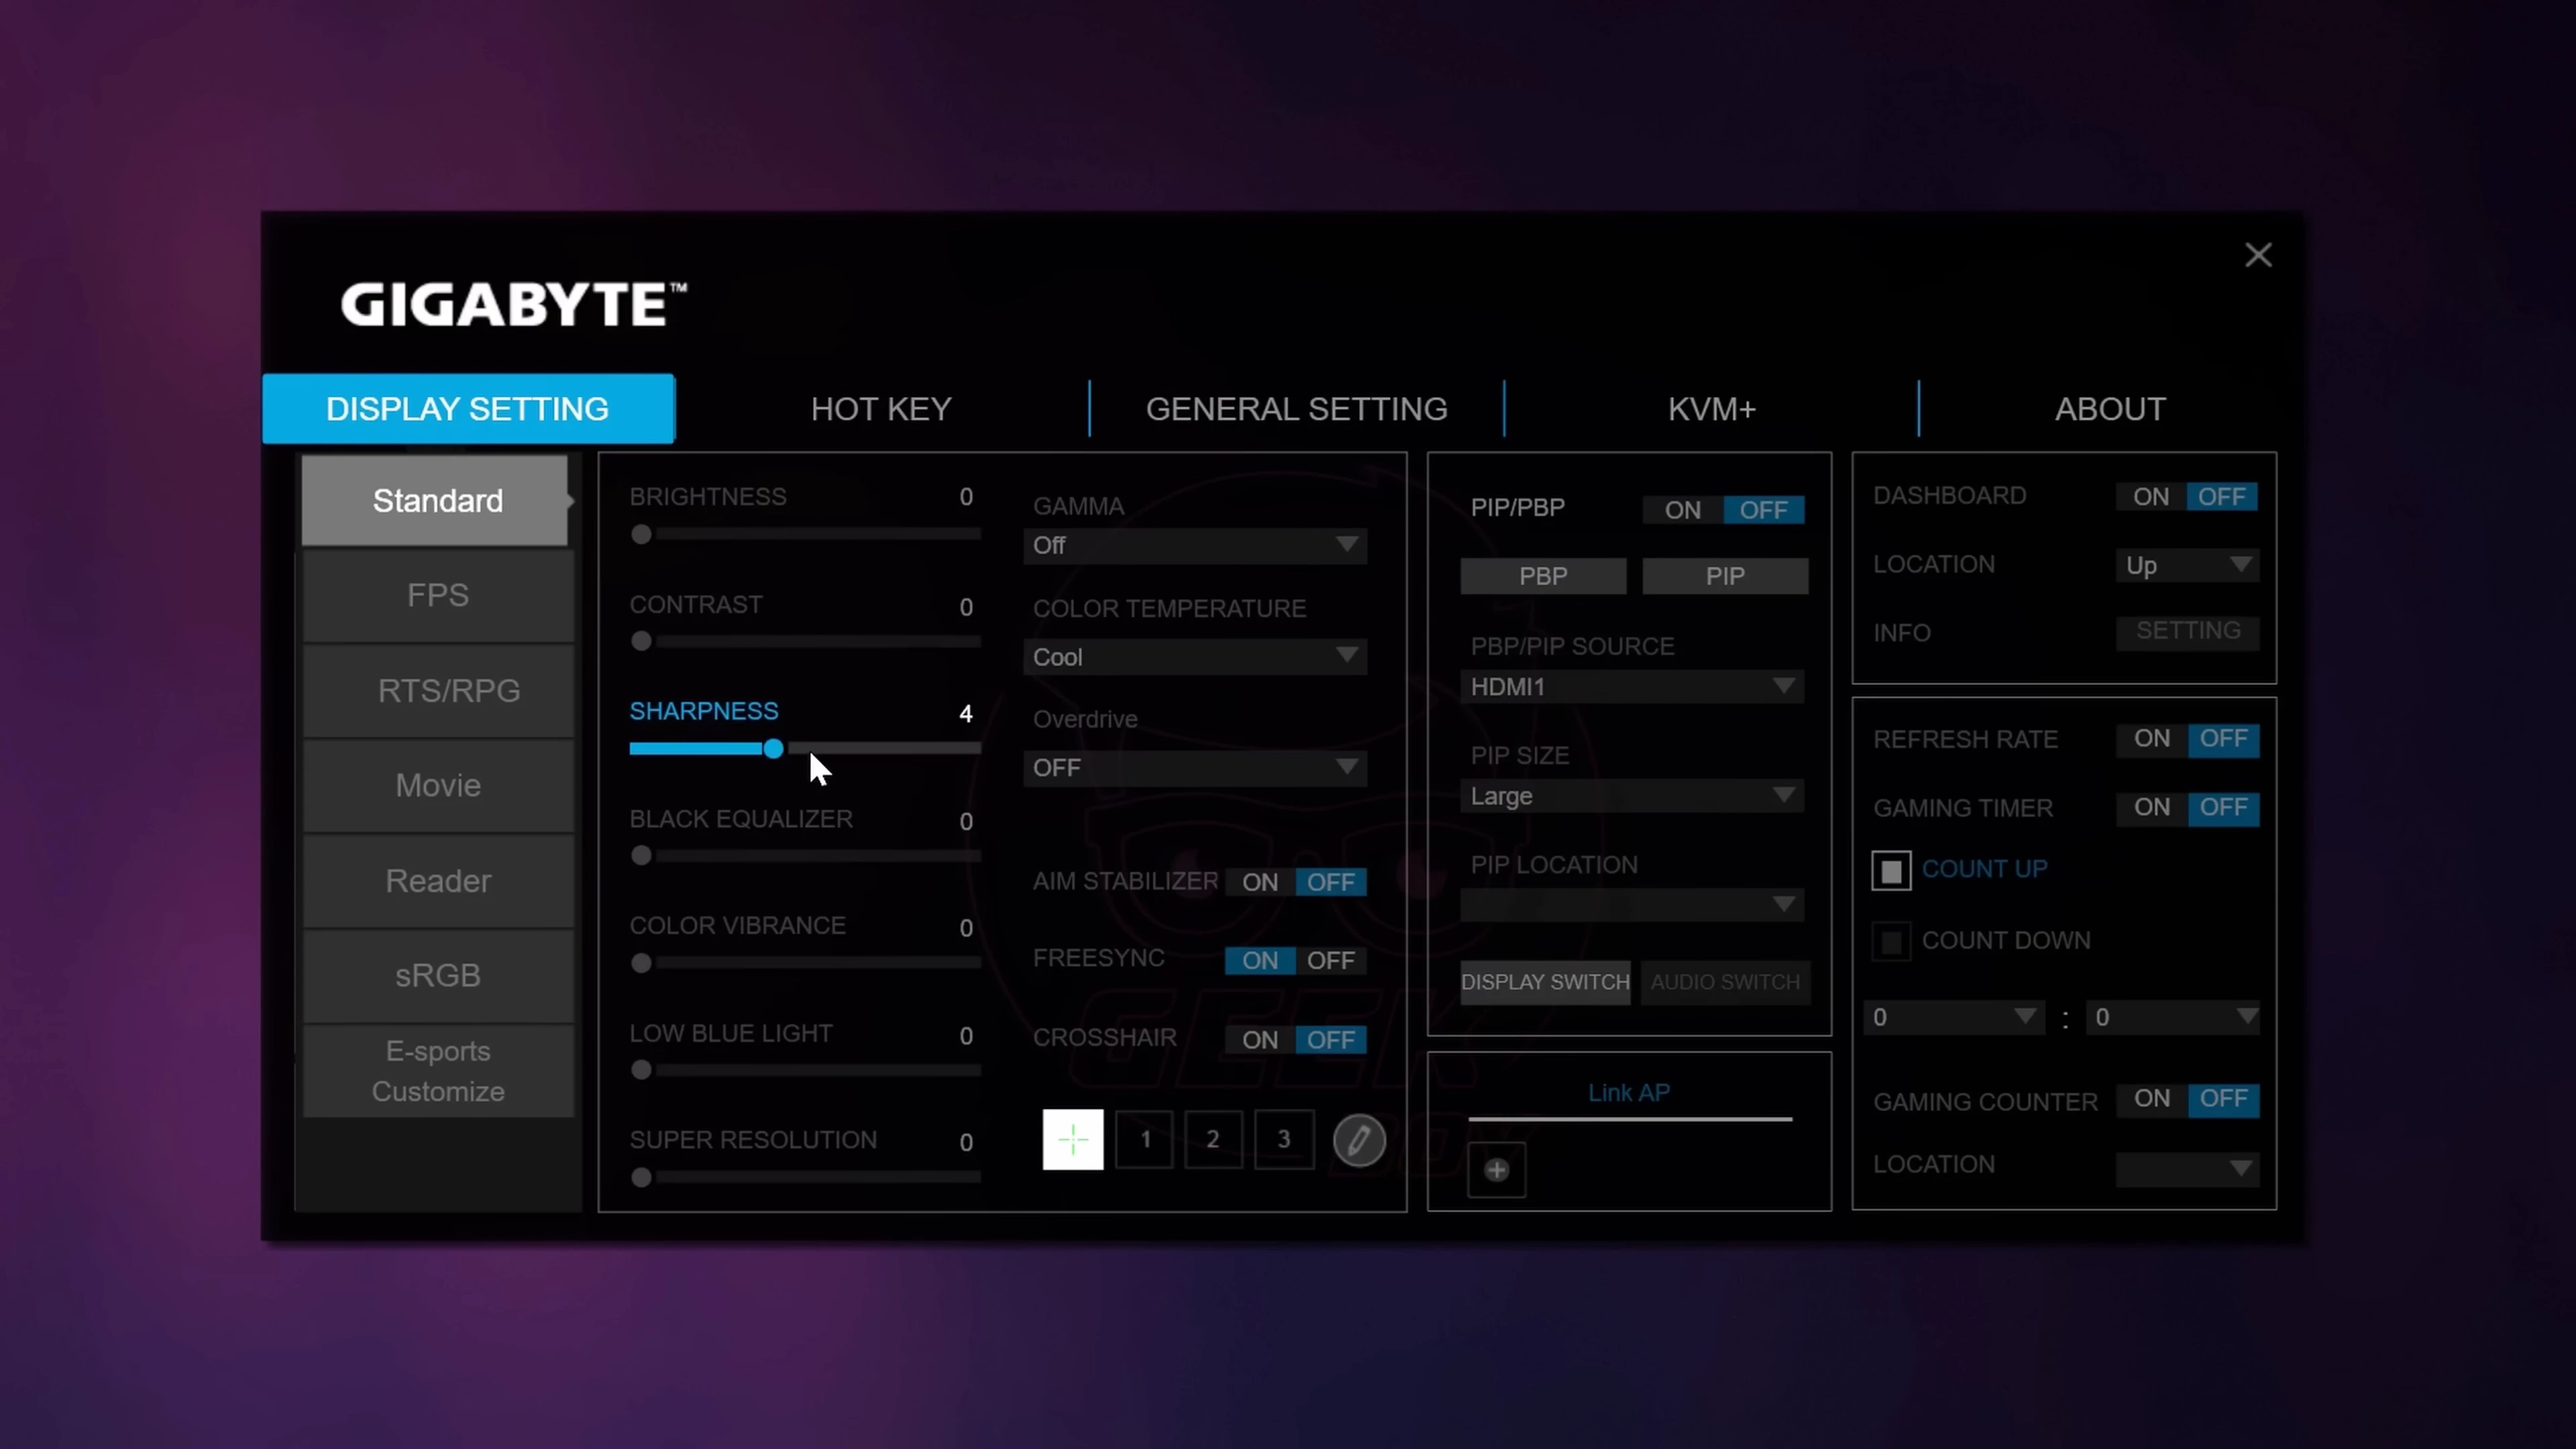This screenshot has height=1449, width=2576.
Task: Select the Standard picture mode
Action: pyautogui.click(x=436, y=501)
